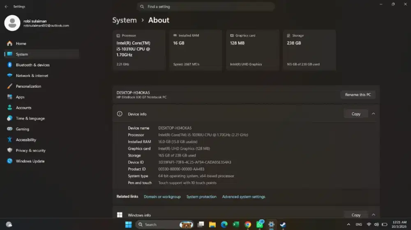Copy the Windows info details
The image size is (411, 230).
click(356, 215)
